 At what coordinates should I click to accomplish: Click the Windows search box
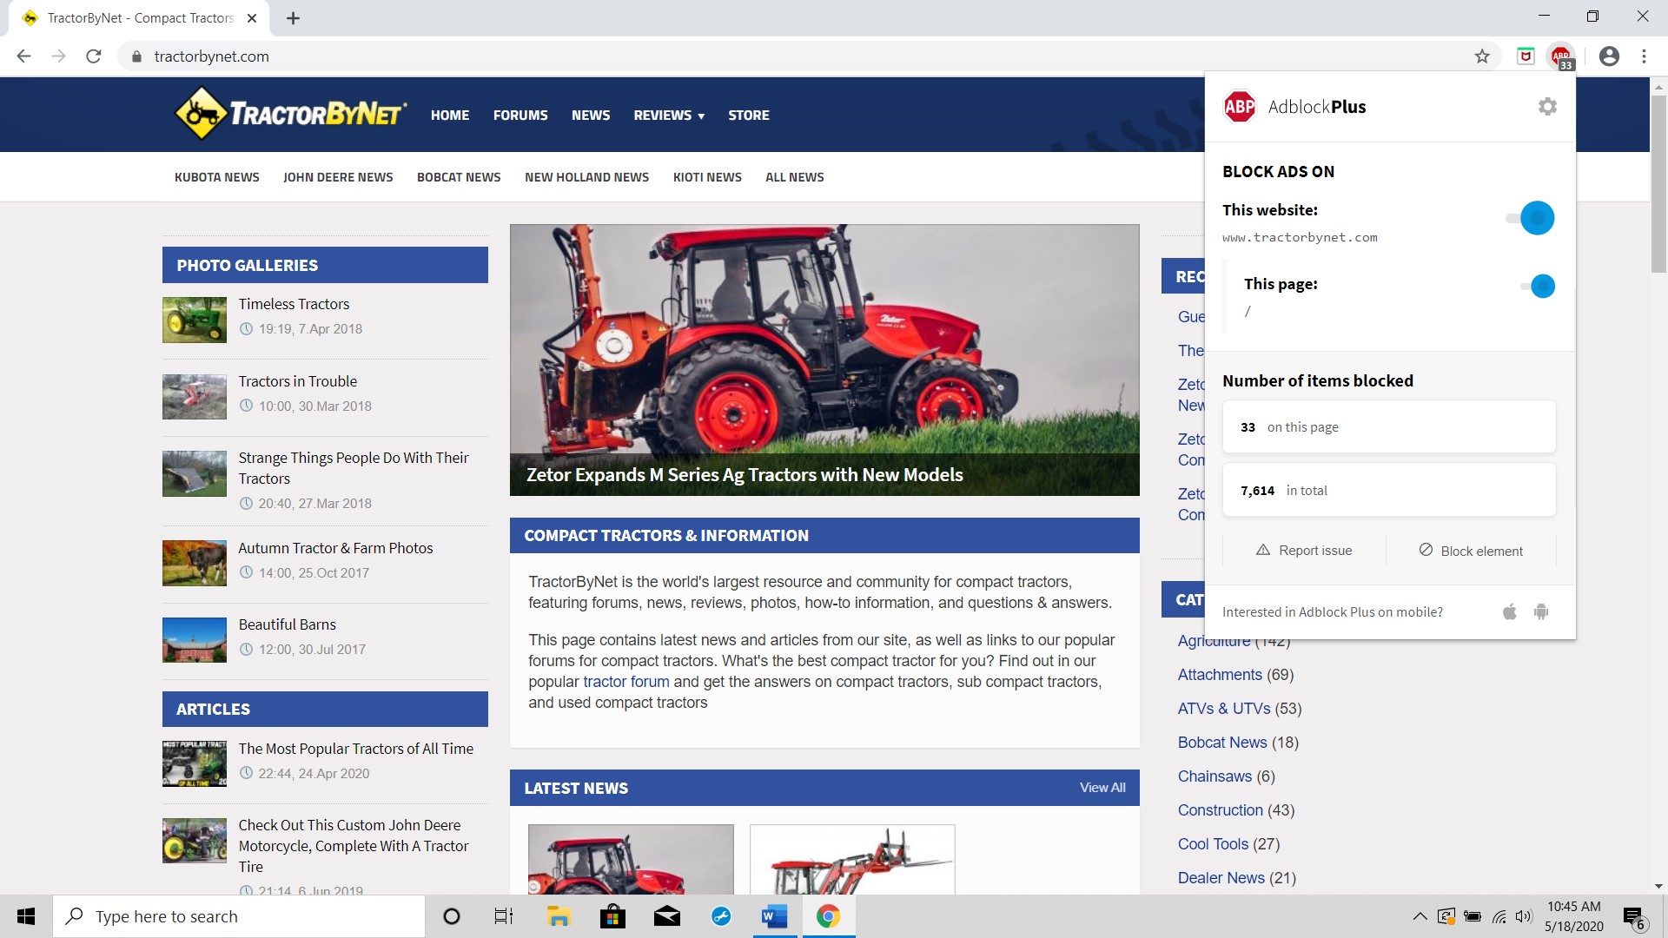239,916
